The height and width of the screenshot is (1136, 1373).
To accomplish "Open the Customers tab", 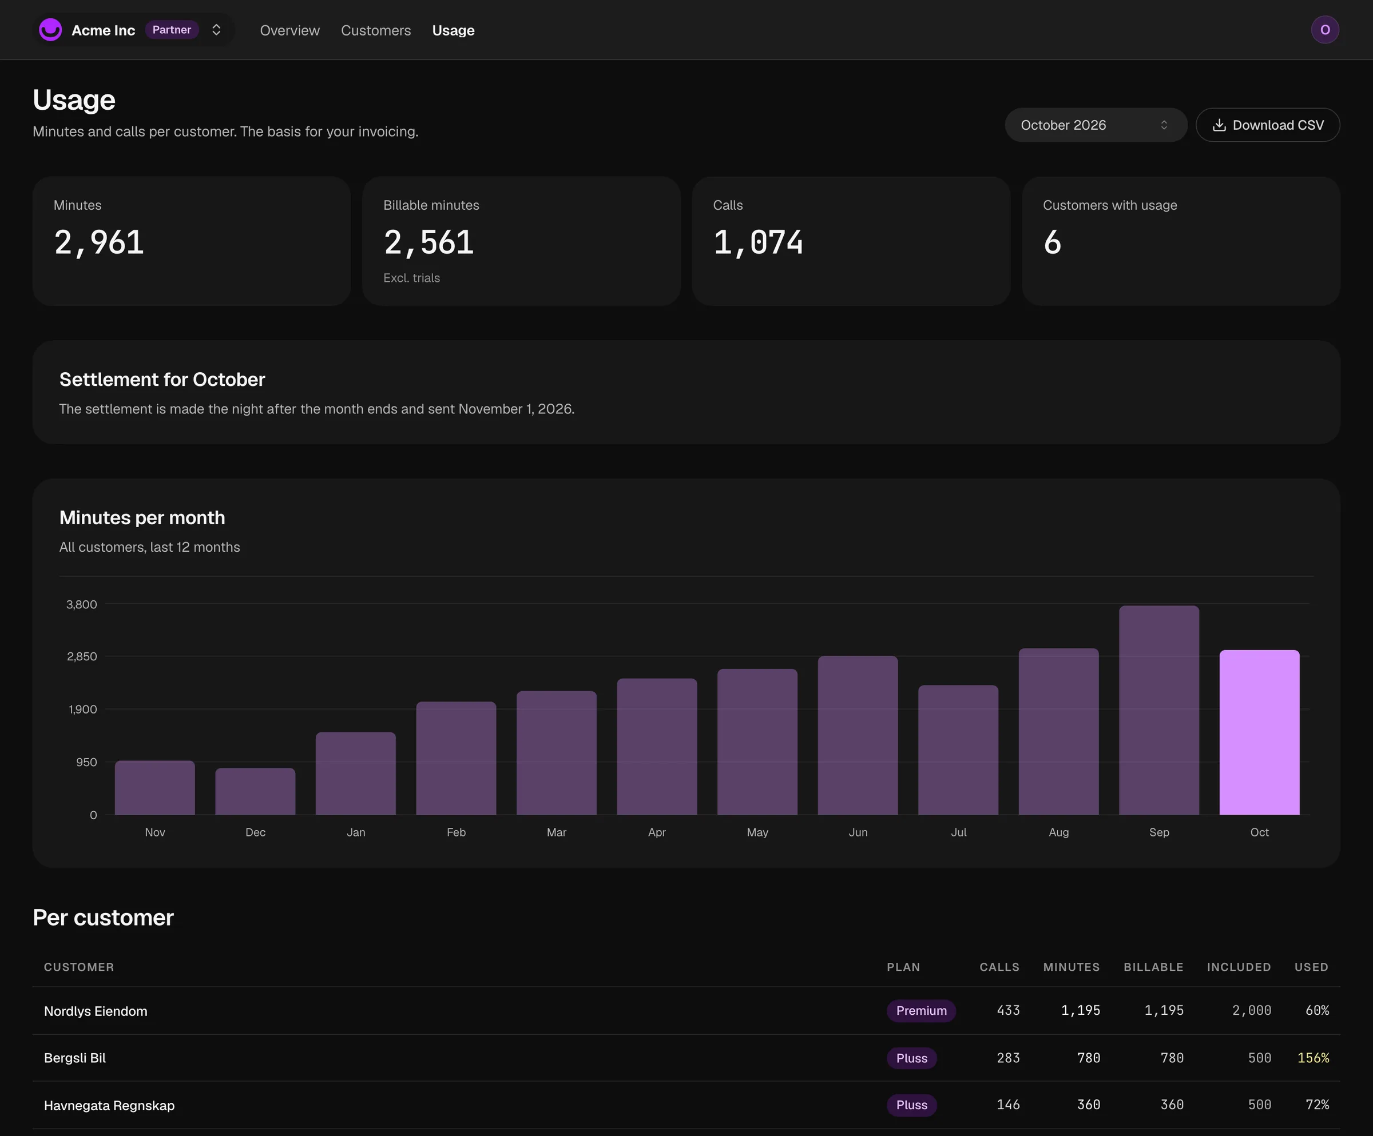I will pyautogui.click(x=376, y=30).
